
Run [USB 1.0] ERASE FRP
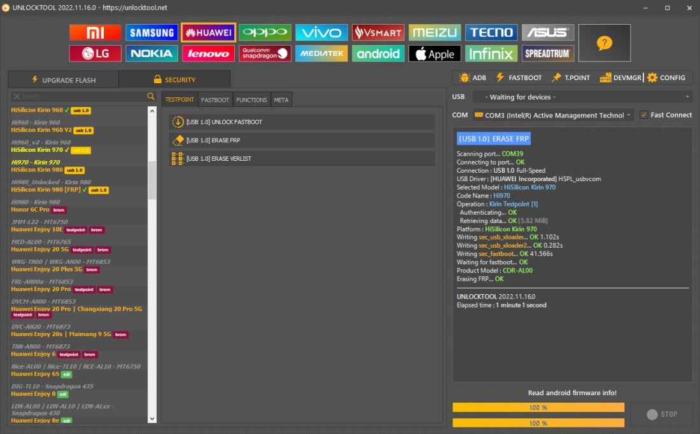[302, 140]
